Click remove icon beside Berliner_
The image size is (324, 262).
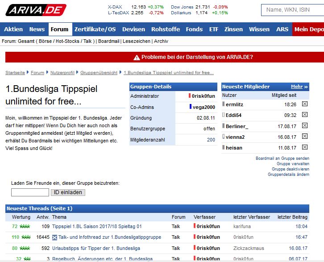point(305,126)
